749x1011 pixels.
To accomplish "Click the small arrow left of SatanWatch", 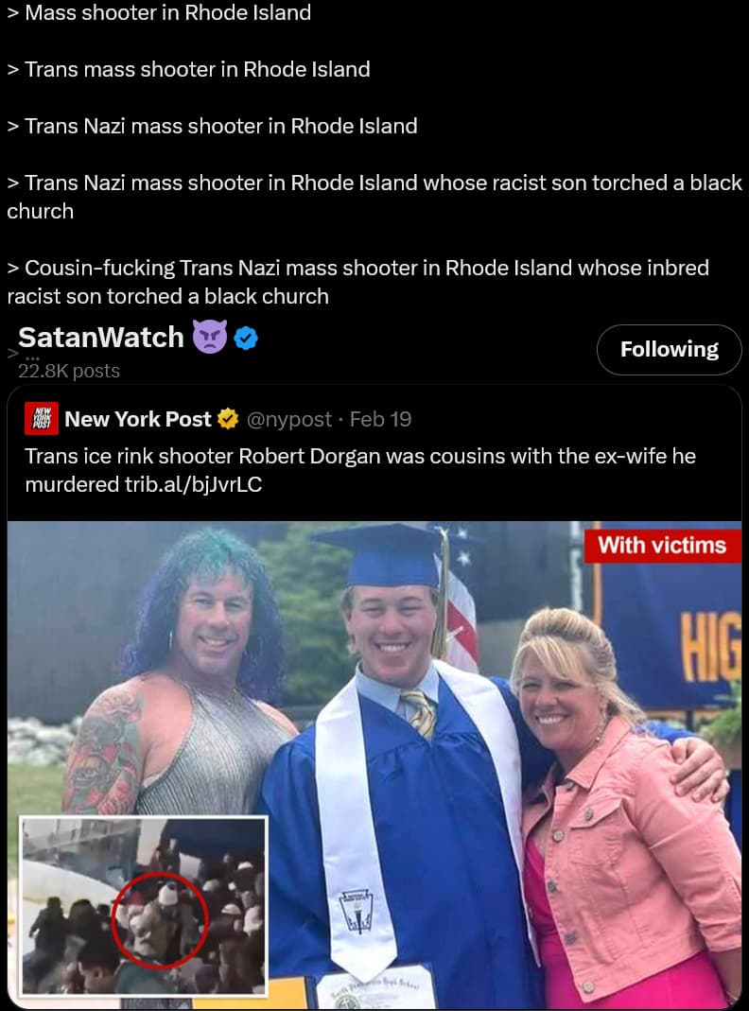I will 12,353.
